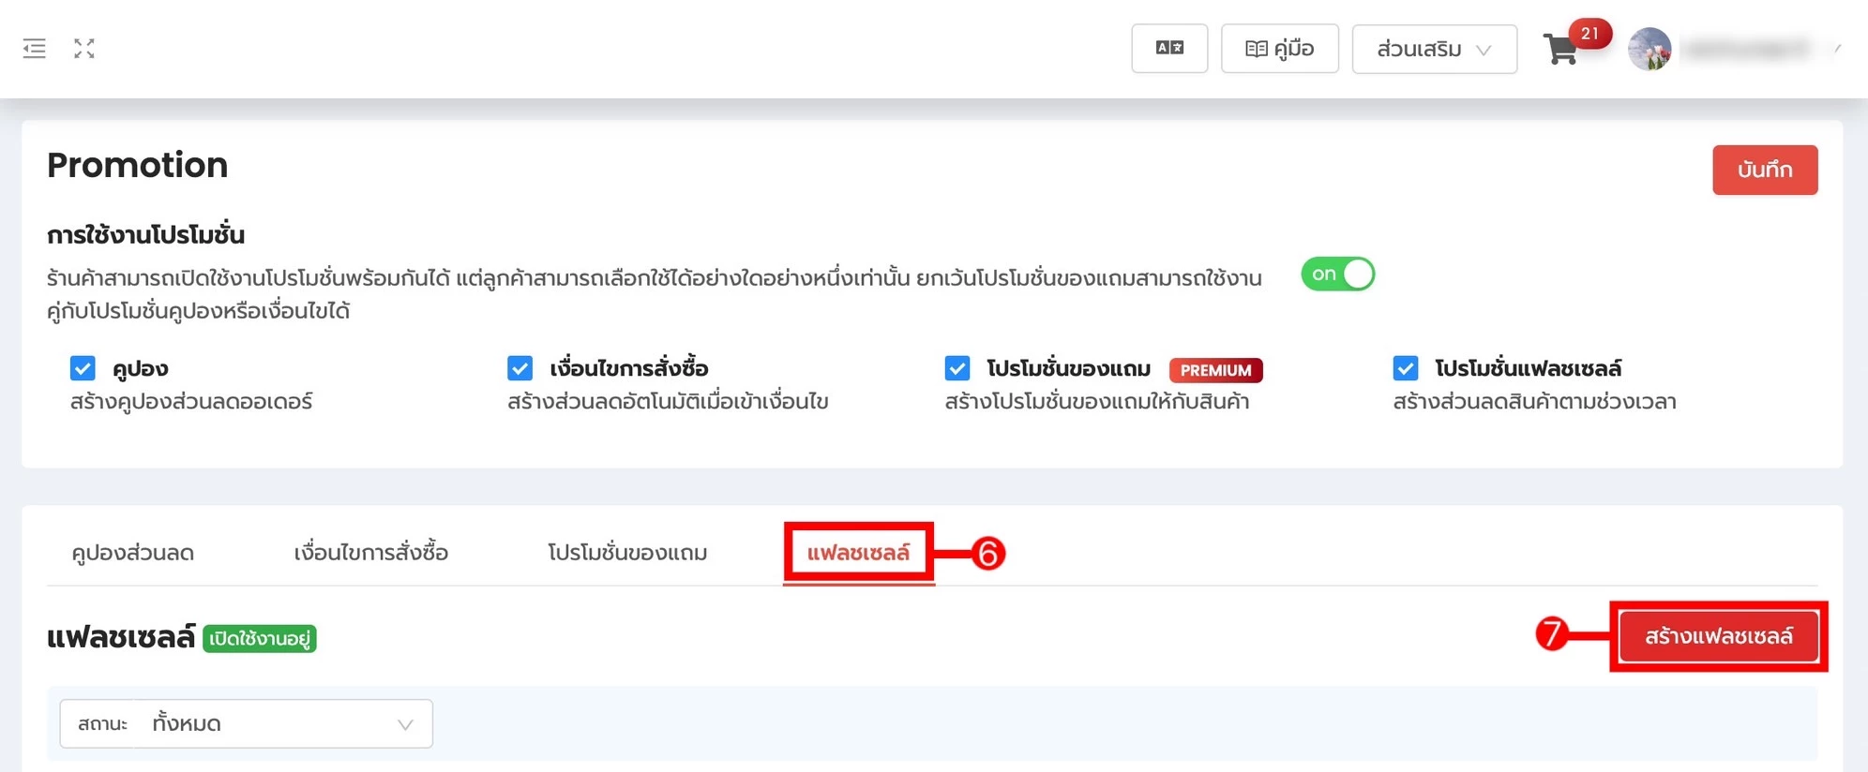Uncheck the เงื่อนไขการสั่งซื้อ checkbox
This screenshot has width=1868, height=772.
pyautogui.click(x=520, y=368)
